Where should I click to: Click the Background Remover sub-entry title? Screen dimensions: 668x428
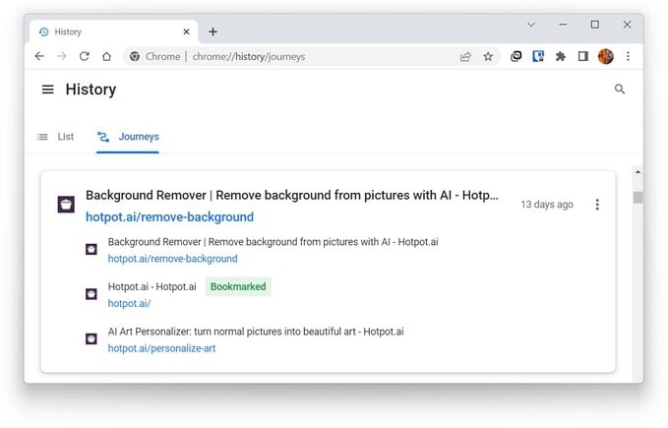click(273, 242)
